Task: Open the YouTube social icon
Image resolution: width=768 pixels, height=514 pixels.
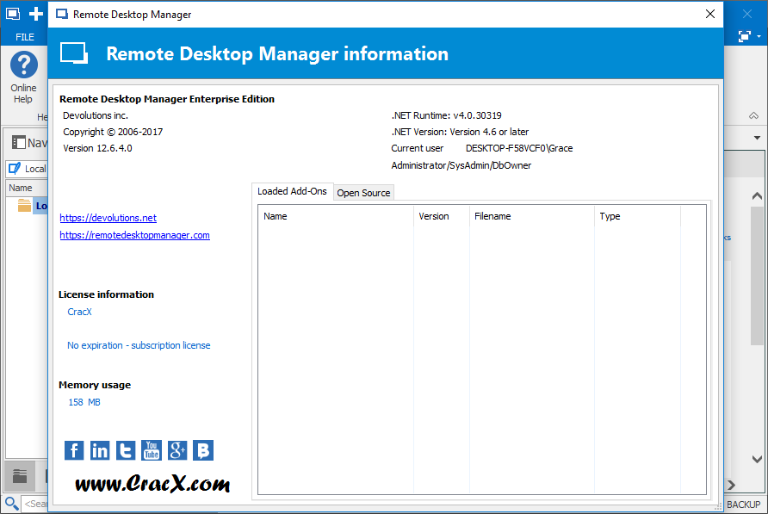Action: pos(152,450)
